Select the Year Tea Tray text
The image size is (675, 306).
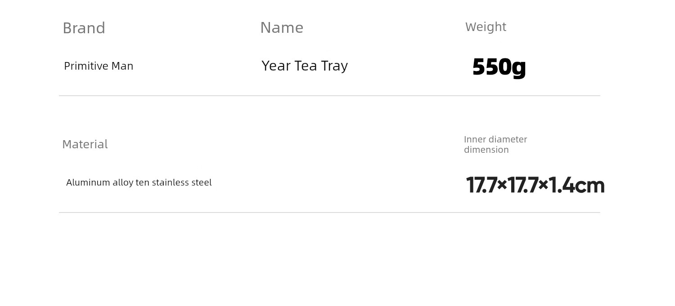point(305,66)
